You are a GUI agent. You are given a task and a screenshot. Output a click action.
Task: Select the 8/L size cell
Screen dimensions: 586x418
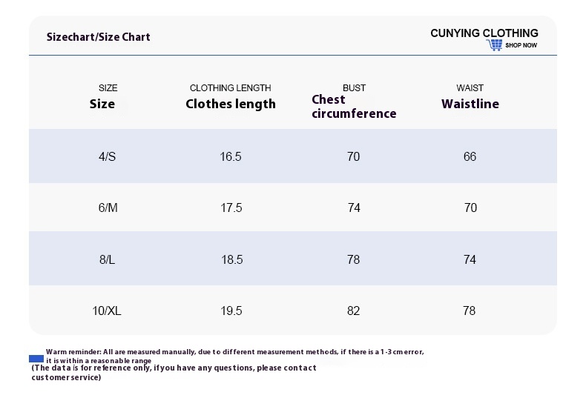pos(108,259)
